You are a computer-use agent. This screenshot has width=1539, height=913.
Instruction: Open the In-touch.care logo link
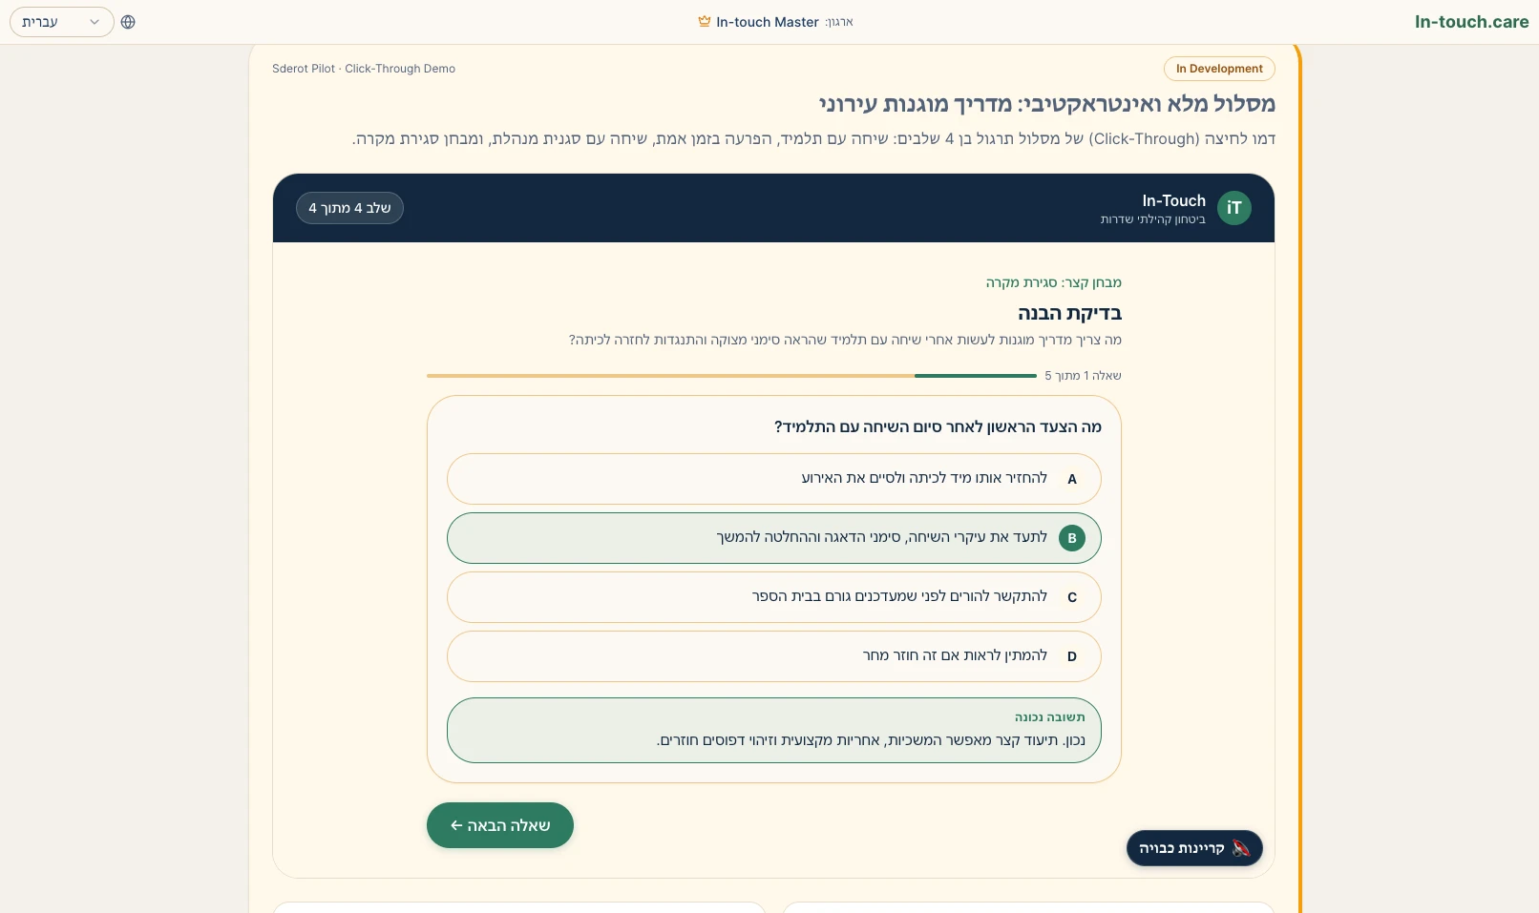coord(1471,22)
